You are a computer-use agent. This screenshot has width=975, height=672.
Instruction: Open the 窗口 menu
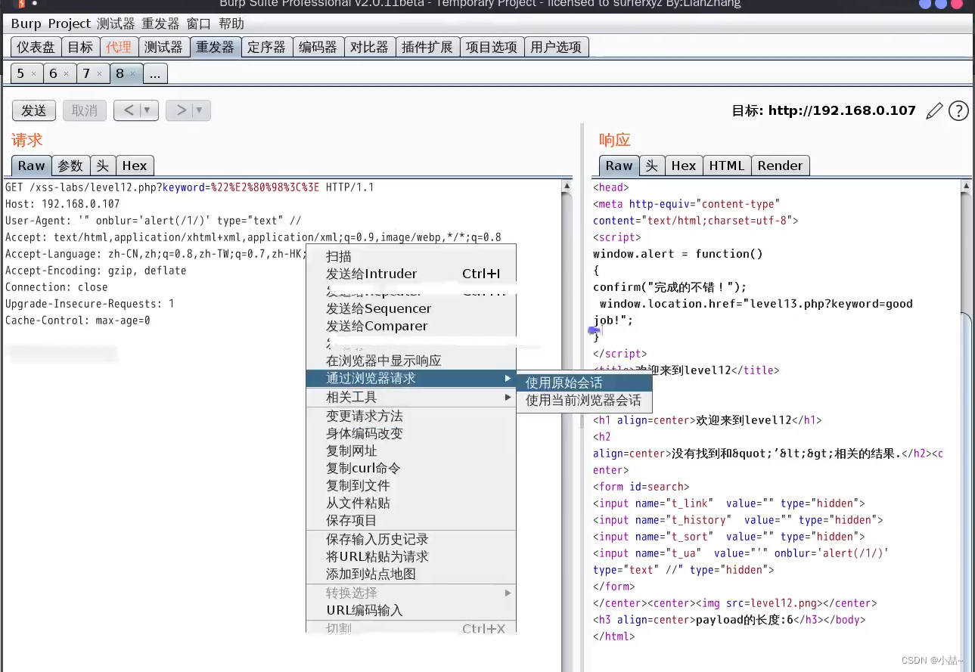(x=199, y=24)
